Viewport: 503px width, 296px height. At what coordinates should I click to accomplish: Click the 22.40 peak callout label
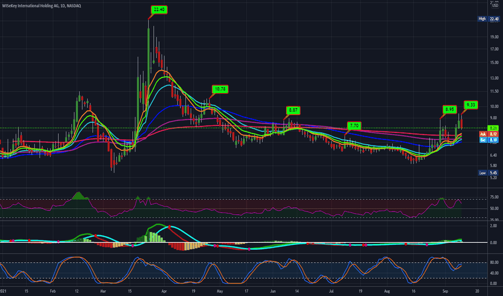[159, 10]
